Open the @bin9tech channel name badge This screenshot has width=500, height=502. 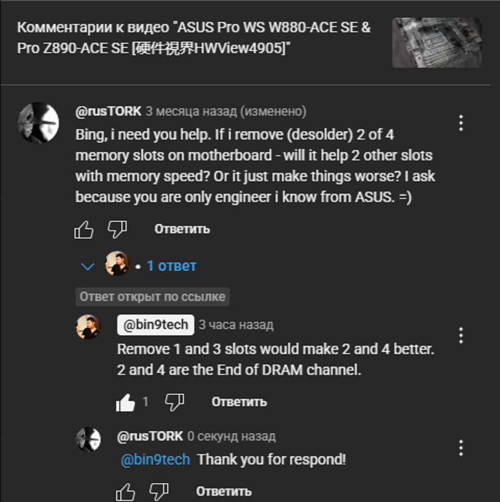[x=155, y=325]
